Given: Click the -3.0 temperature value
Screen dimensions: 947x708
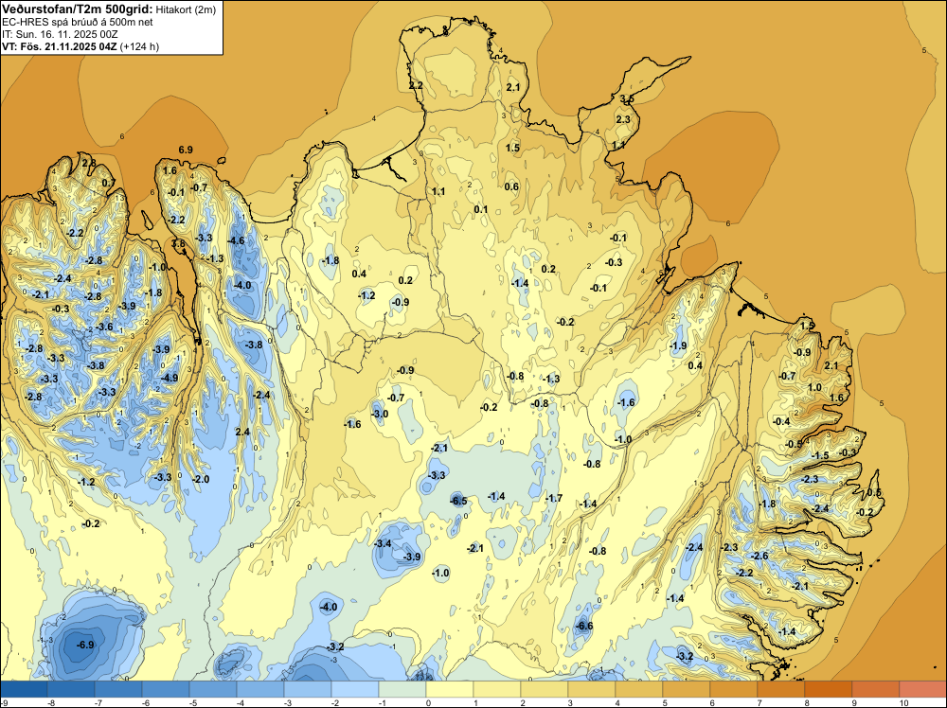Looking at the screenshot, I should [x=380, y=414].
